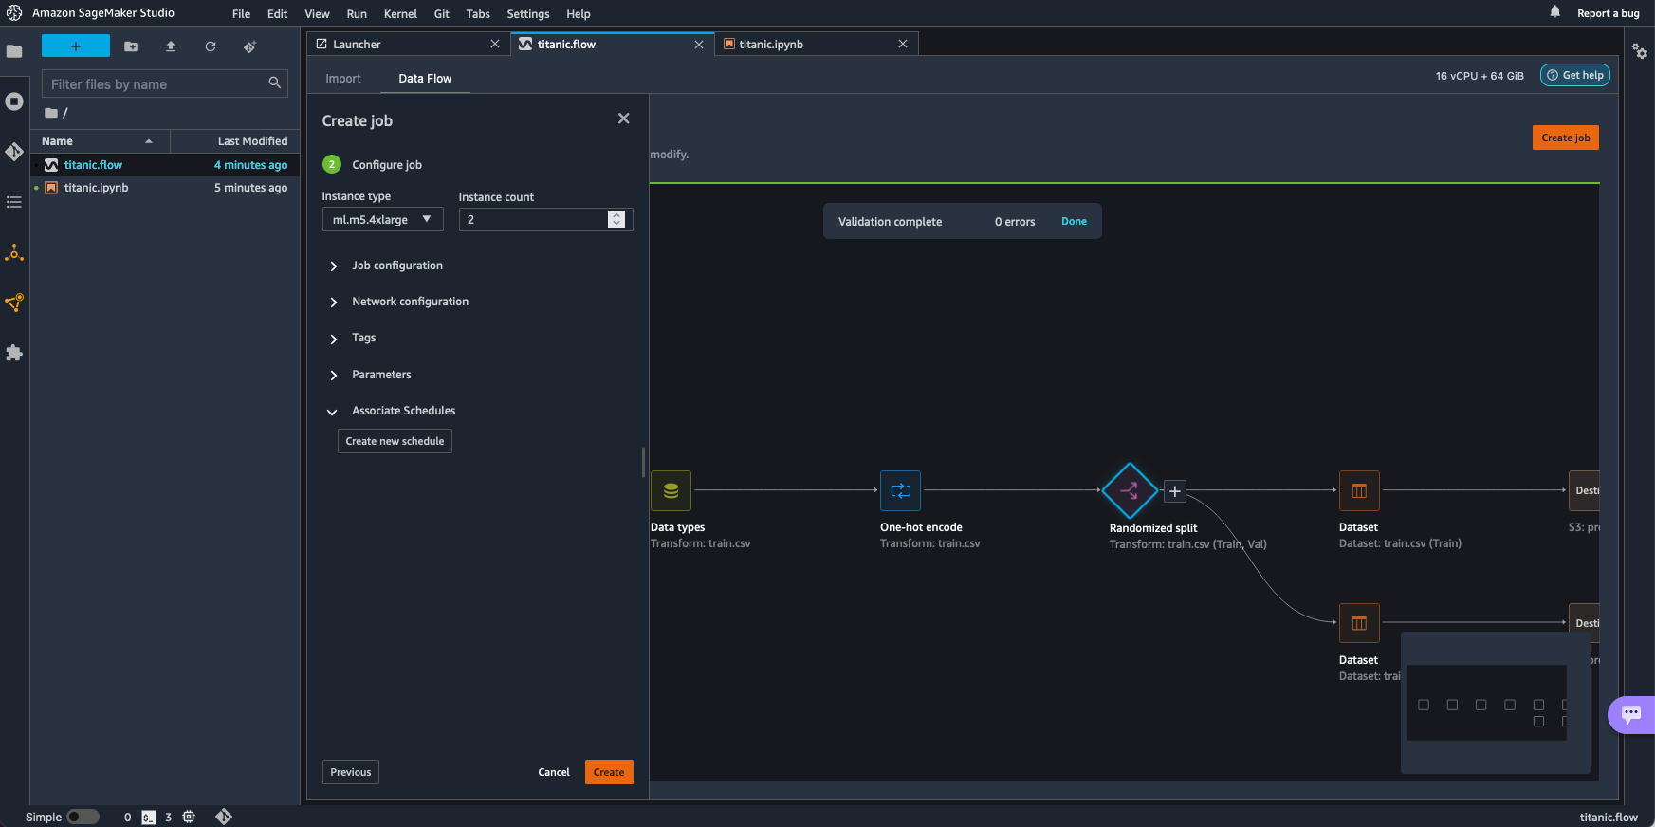
Task: Toggle the Simple interface switch
Action: 83,817
